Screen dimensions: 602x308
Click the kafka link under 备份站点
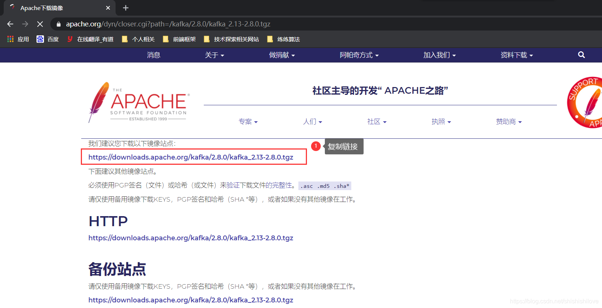coord(191,300)
